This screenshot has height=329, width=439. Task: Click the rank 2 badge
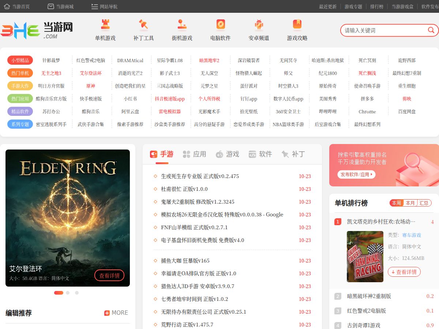(338, 296)
